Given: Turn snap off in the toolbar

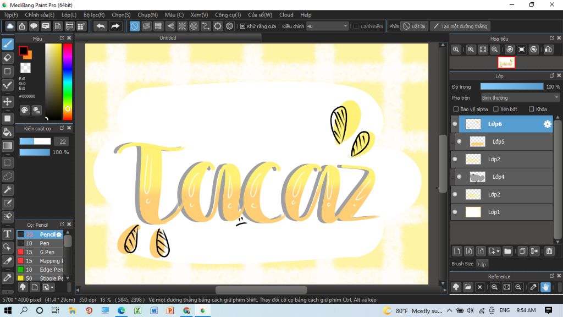Looking at the screenshot, I should point(134,26).
